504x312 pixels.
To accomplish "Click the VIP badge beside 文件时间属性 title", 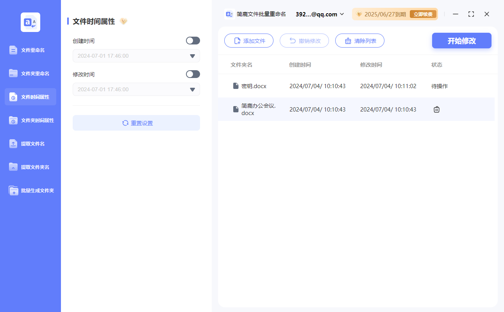I will point(123,21).
